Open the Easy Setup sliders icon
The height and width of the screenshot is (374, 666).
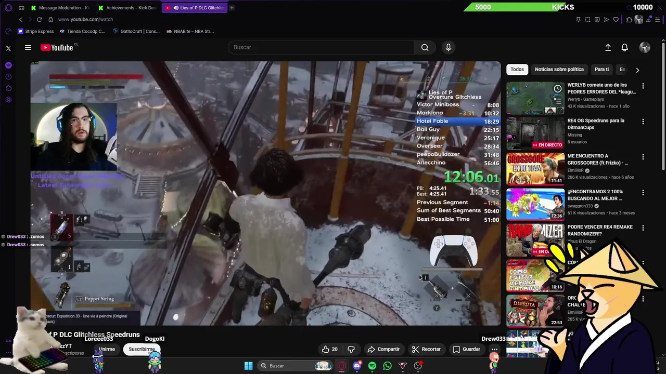[658, 20]
